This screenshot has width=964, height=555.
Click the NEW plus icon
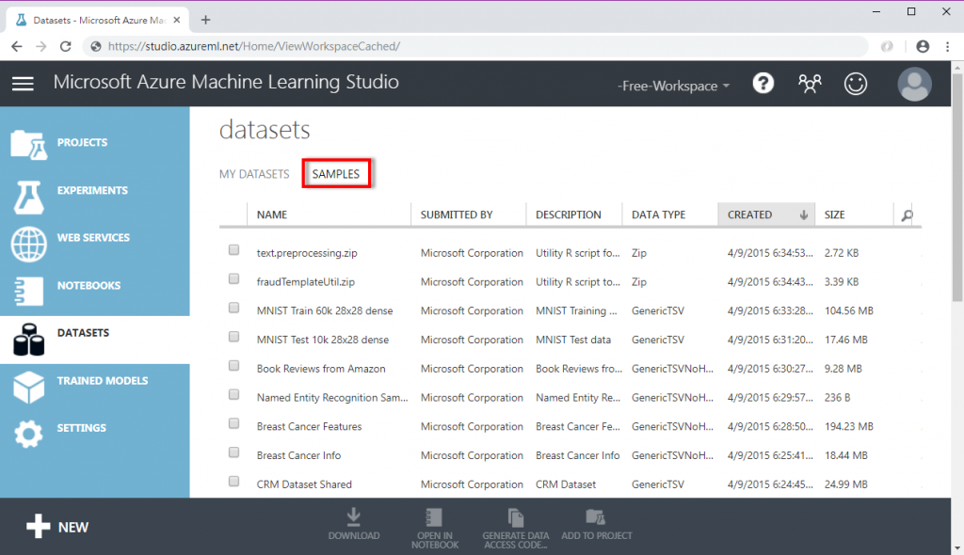[38, 526]
